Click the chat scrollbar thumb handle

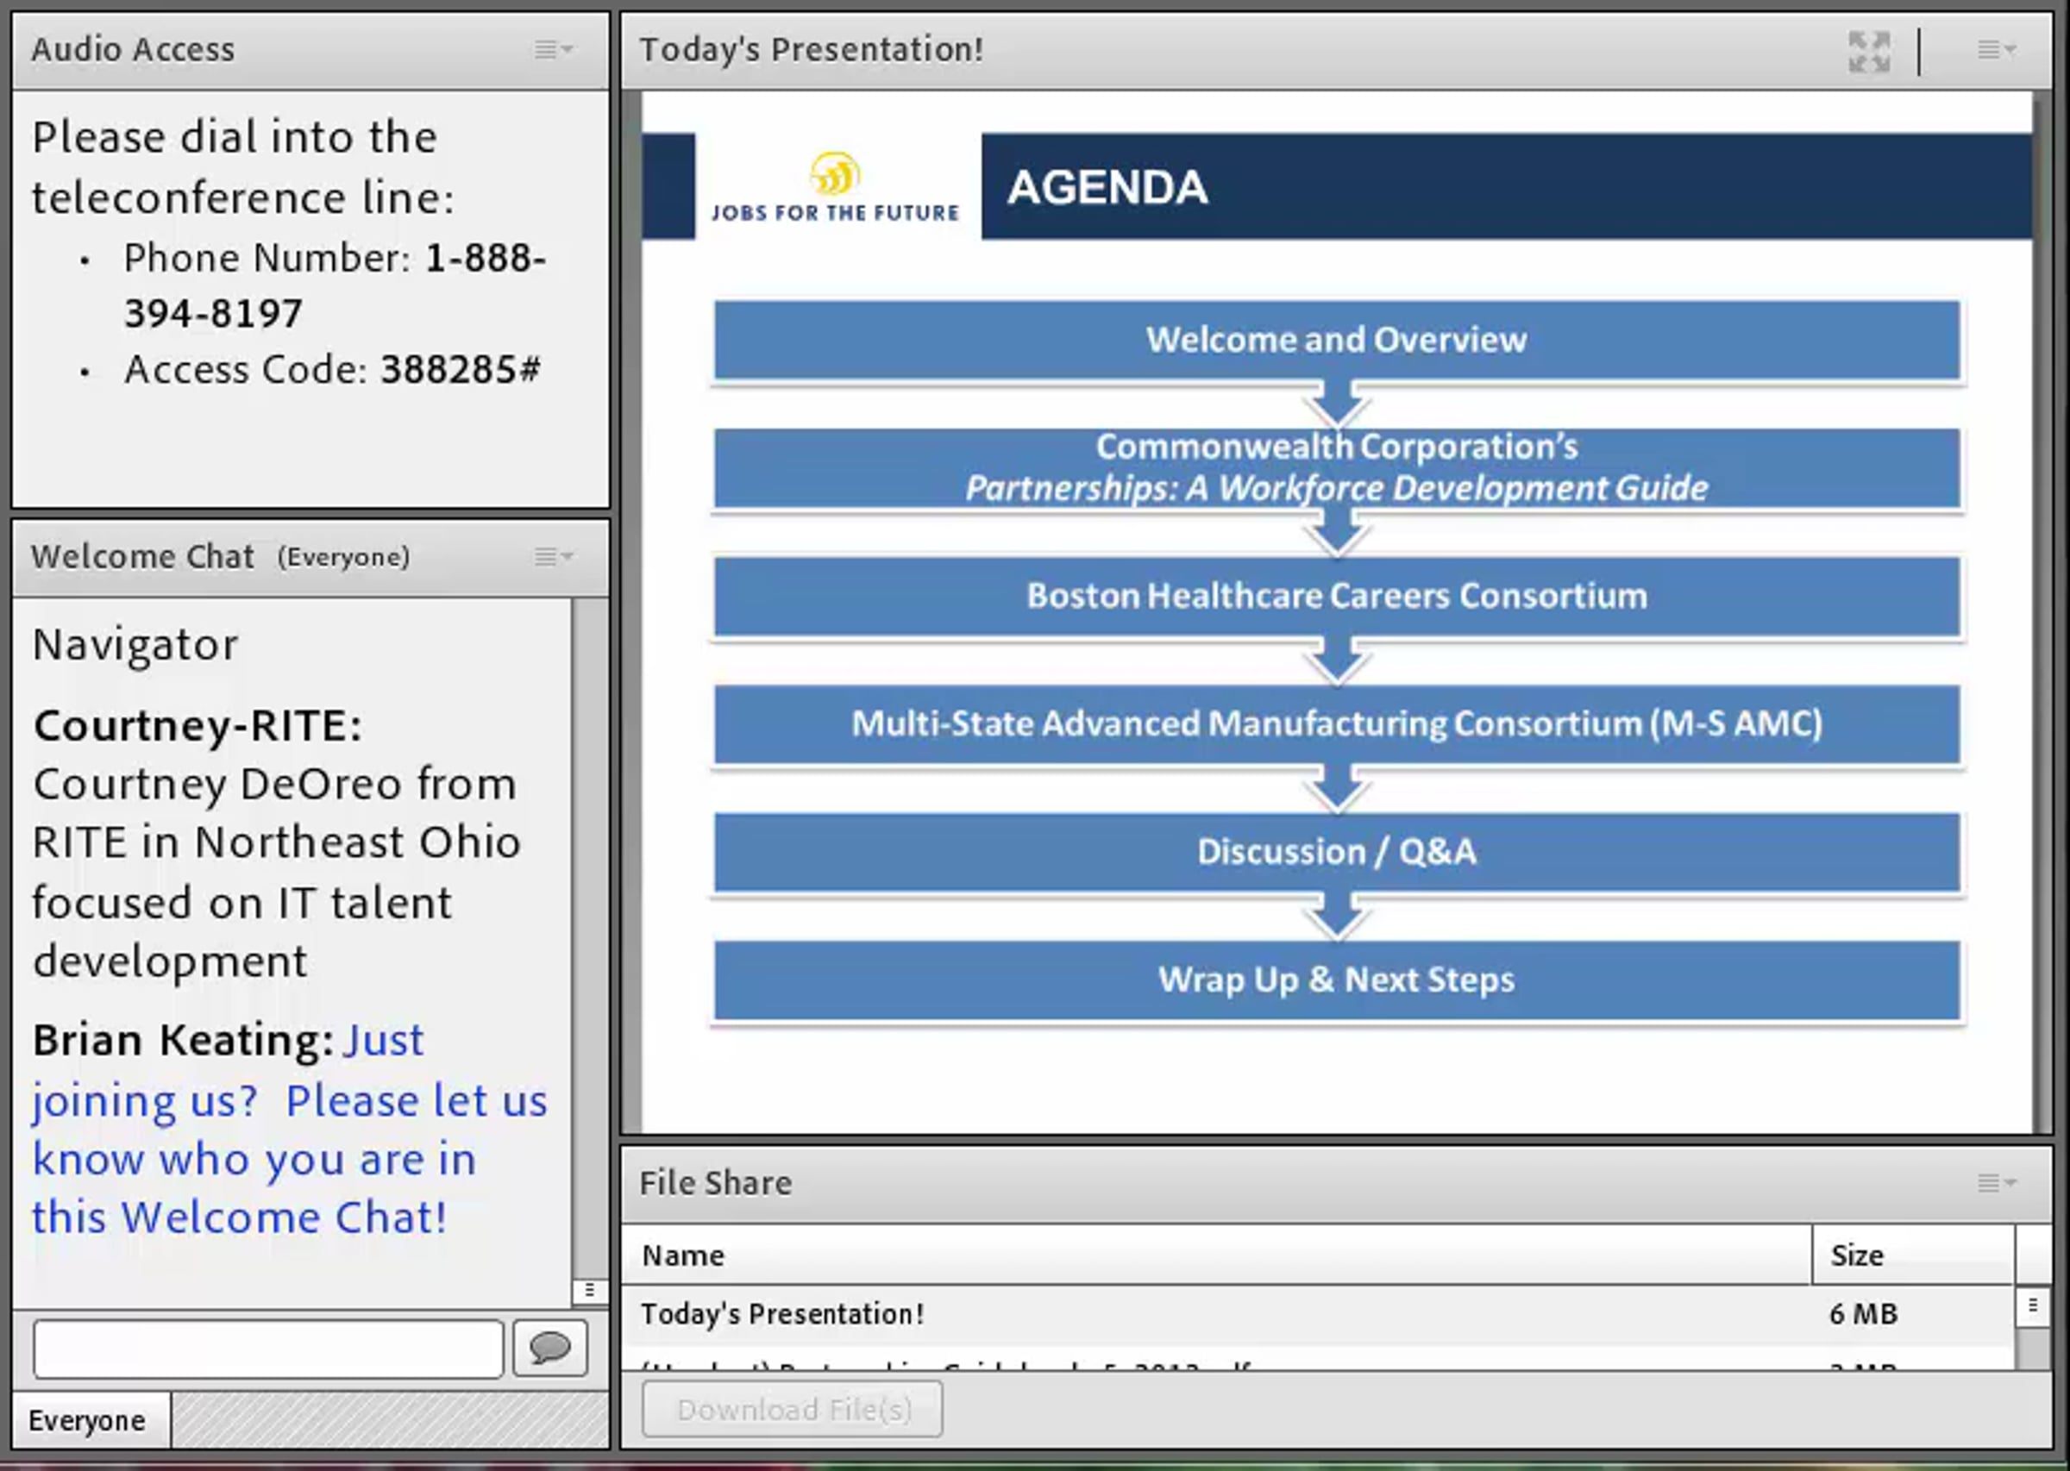(x=590, y=1290)
